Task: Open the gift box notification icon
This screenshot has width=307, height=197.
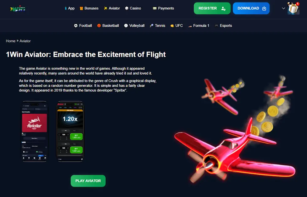Action: [293, 8]
